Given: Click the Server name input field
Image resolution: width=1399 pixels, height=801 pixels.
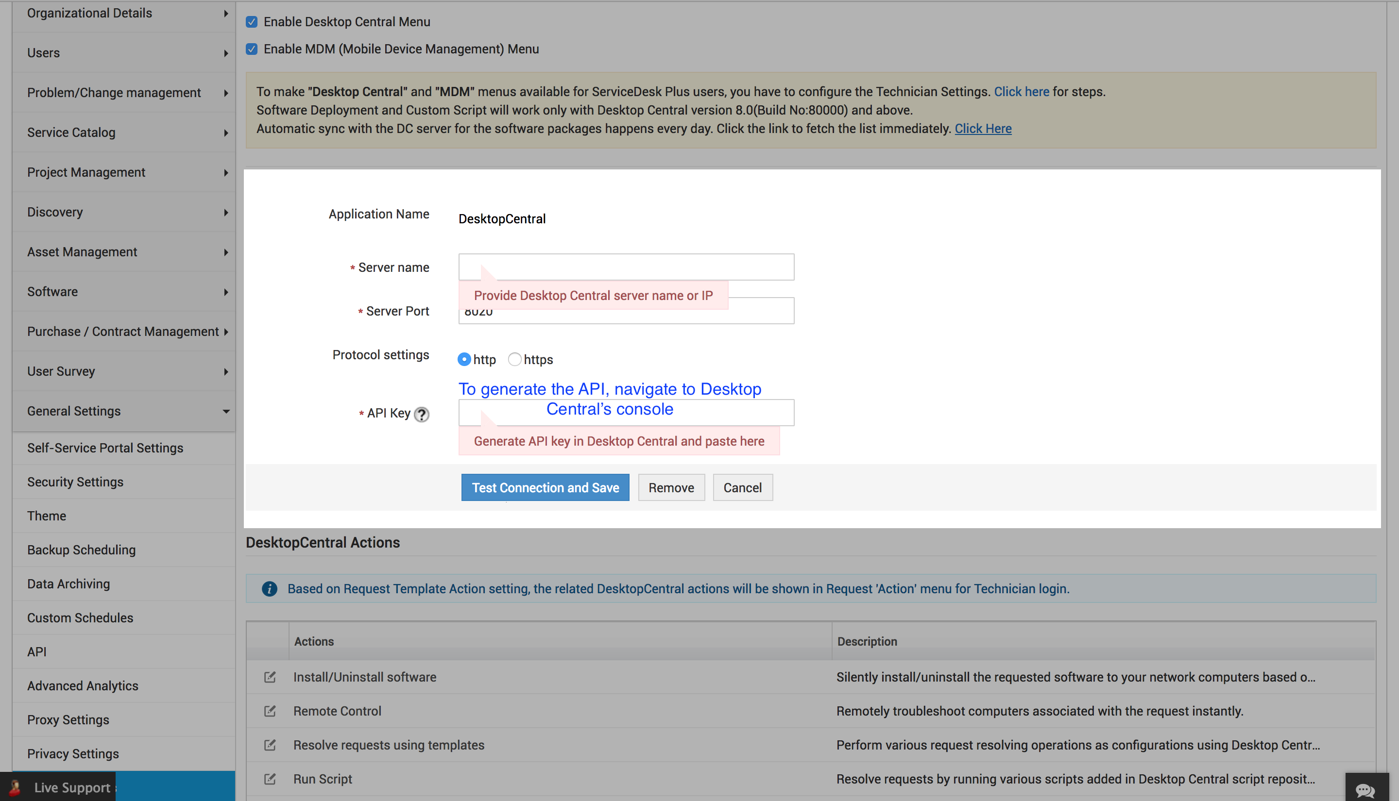Looking at the screenshot, I should click(626, 267).
